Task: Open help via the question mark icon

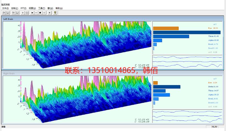Action: (x=55, y=13)
